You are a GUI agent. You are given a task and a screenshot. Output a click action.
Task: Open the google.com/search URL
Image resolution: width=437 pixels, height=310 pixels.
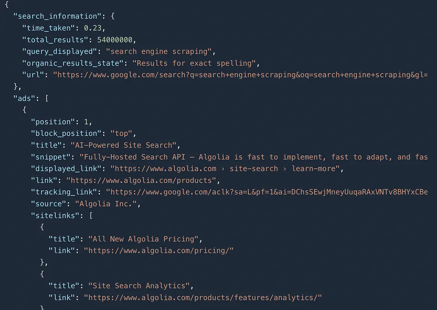240,75
